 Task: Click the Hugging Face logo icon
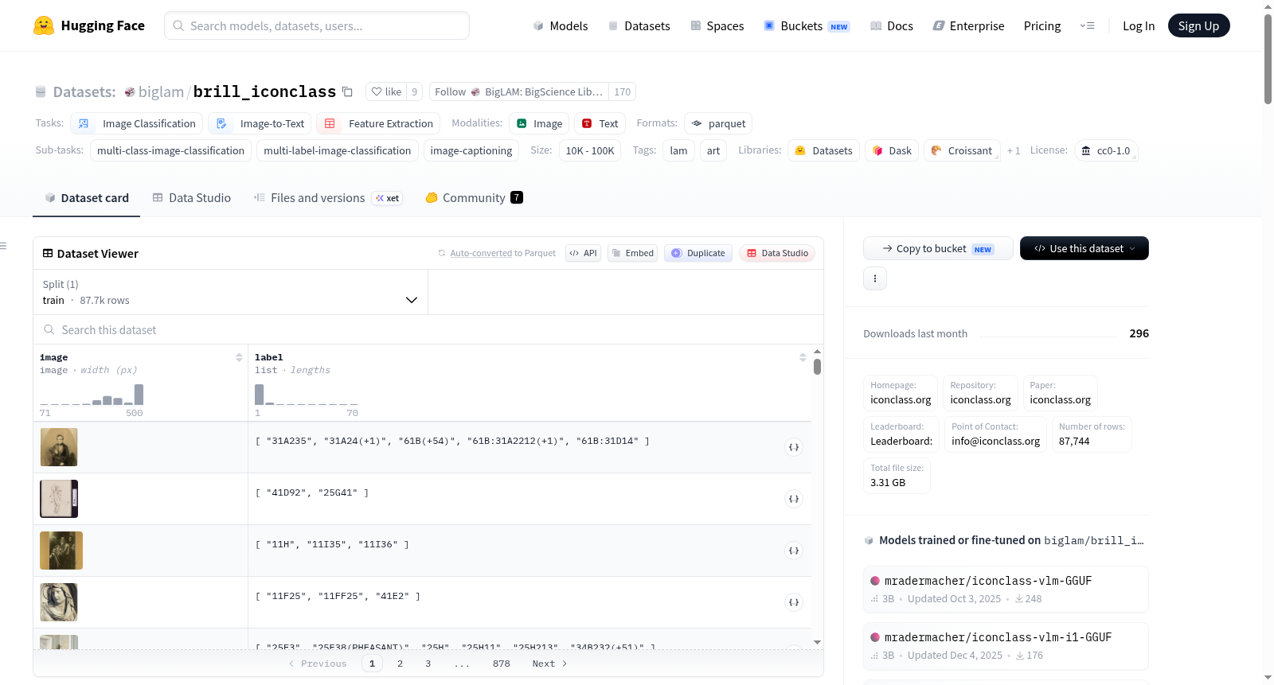pos(44,25)
